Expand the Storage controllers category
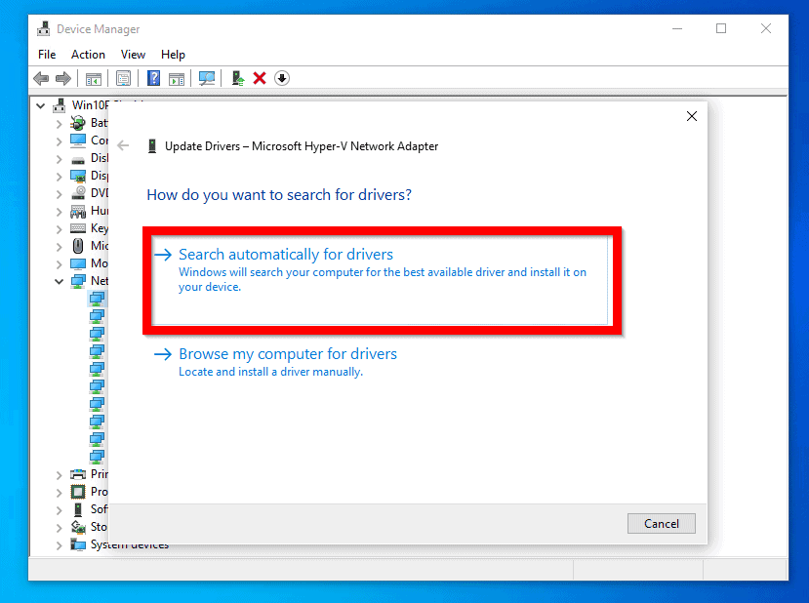 [59, 528]
